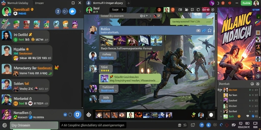This screenshot has height=130, width=261.
Task: Open the Iro Denilid chat entry
Action: [25, 36]
